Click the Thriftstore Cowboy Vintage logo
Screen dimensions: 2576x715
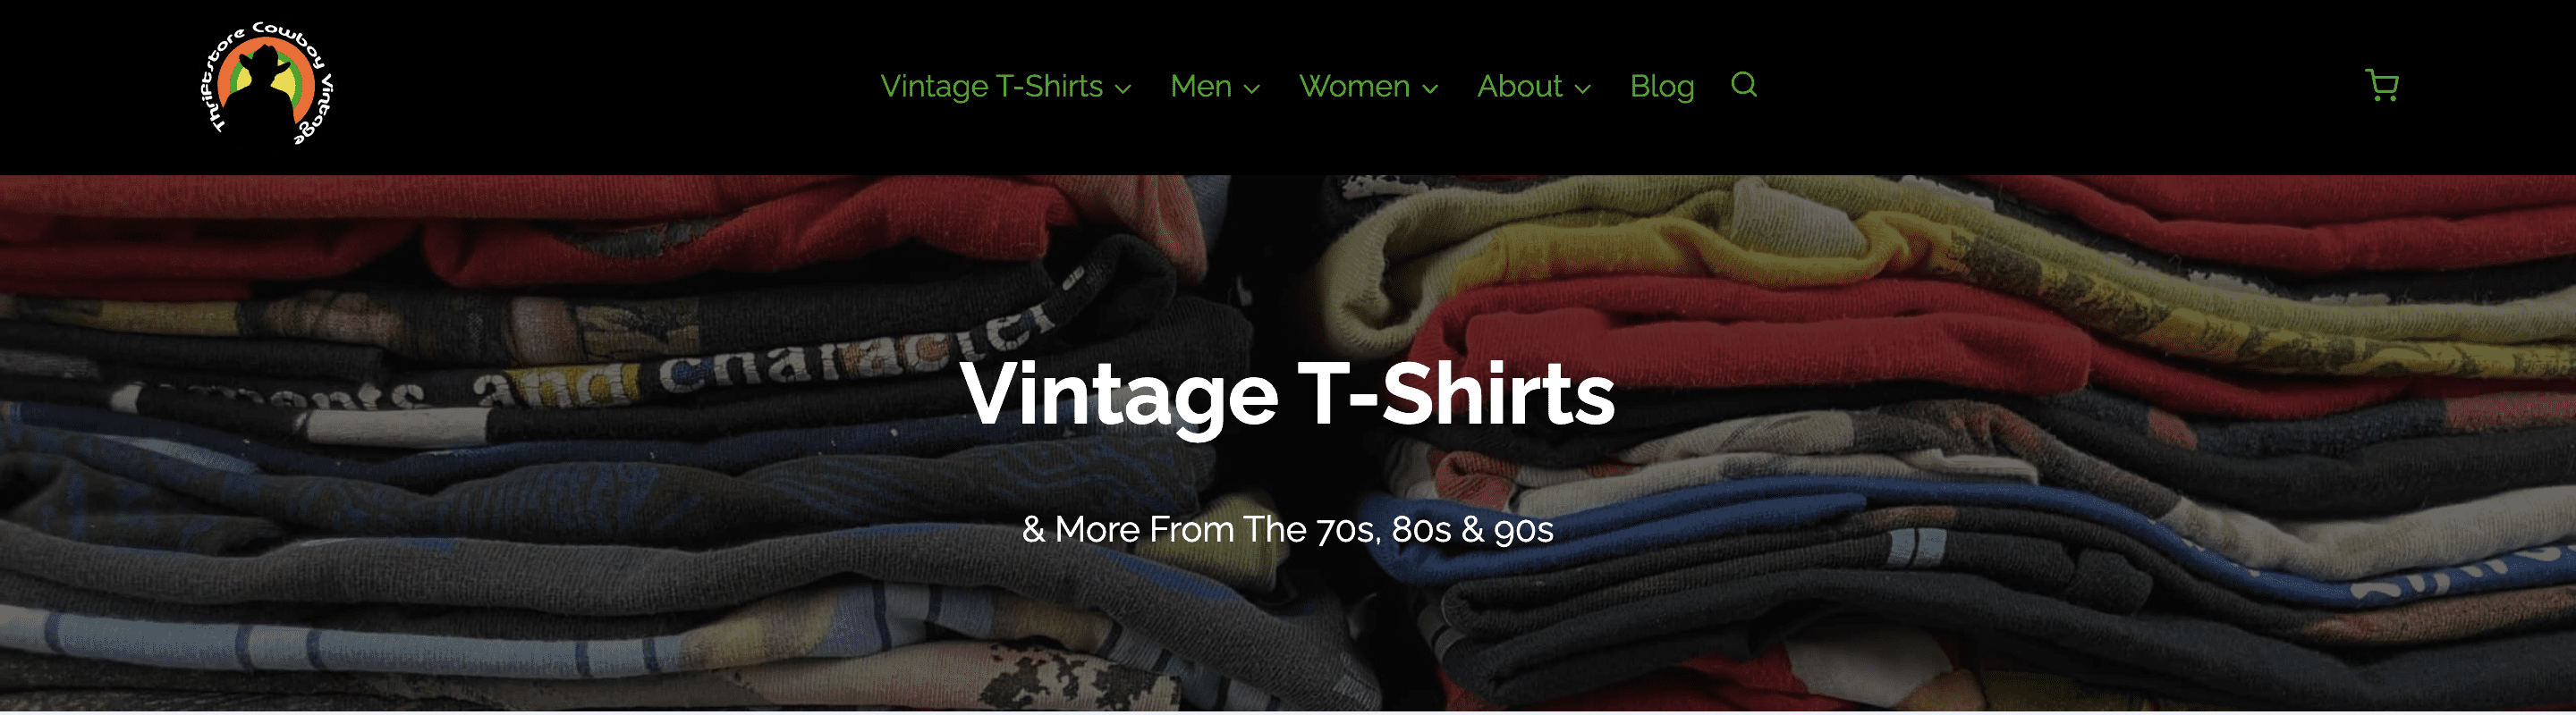click(x=267, y=84)
